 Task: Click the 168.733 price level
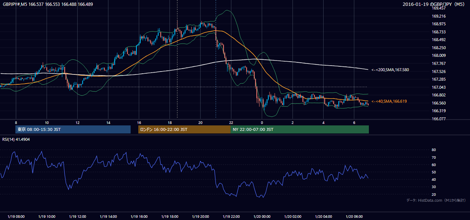[x=439, y=32]
